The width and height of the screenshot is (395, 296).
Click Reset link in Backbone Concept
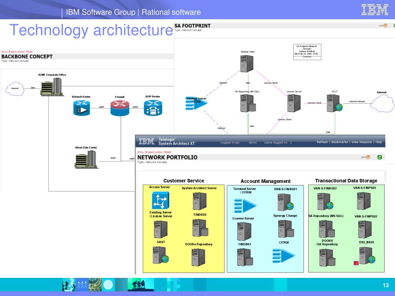point(29,52)
